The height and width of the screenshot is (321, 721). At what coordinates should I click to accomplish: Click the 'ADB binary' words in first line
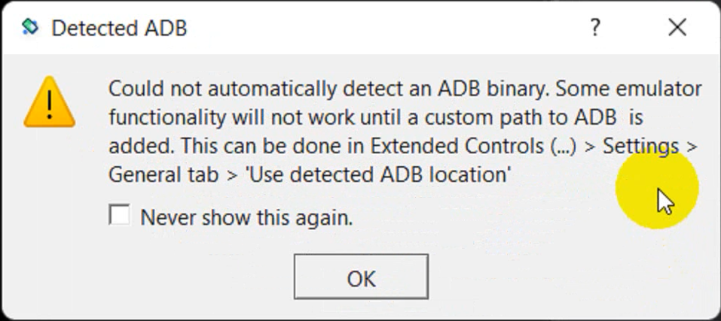(493, 89)
